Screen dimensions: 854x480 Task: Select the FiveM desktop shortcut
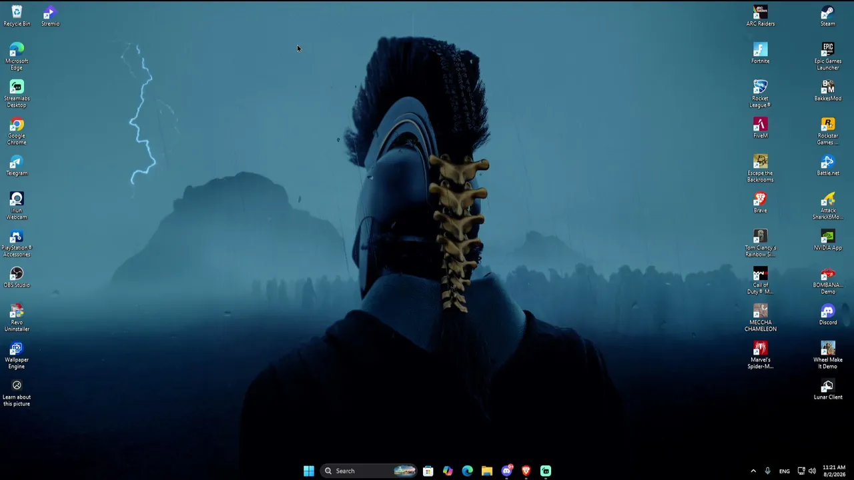[761, 128]
